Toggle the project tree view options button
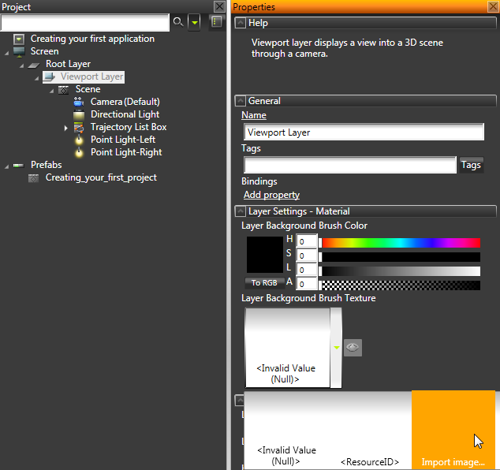Screen dimensions: 500x470 click(x=216, y=22)
